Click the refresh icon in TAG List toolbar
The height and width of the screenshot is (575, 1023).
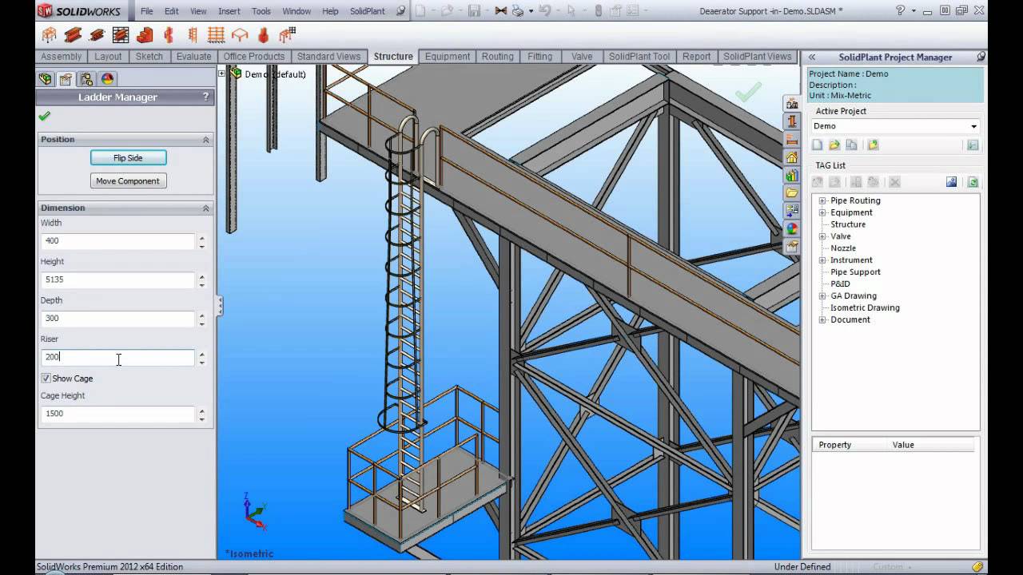[x=973, y=182]
